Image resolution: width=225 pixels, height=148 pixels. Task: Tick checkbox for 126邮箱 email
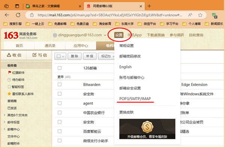[x=60, y=68]
